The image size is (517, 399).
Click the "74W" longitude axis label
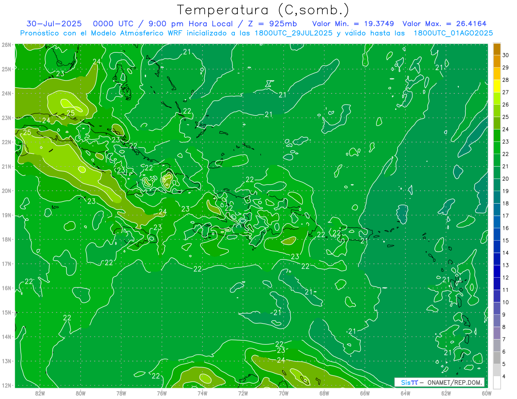[202, 393]
